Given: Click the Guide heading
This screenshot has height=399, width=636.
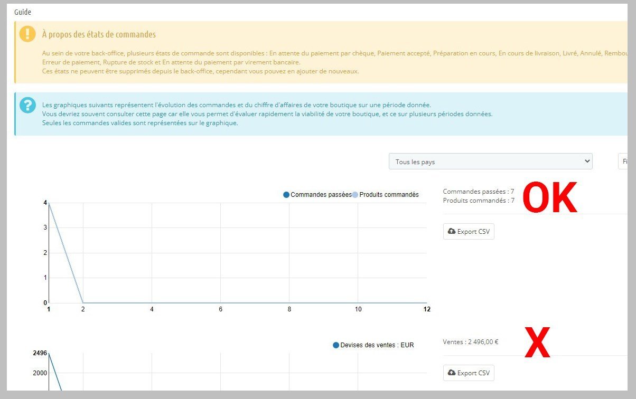Looking at the screenshot, I should coord(23,12).
